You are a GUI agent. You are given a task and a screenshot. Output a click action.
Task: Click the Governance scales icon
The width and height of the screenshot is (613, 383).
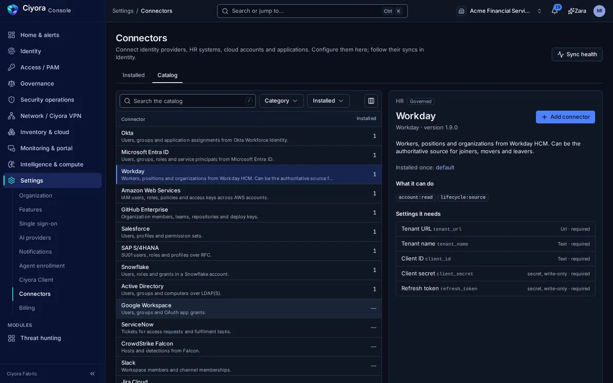click(11, 83)
